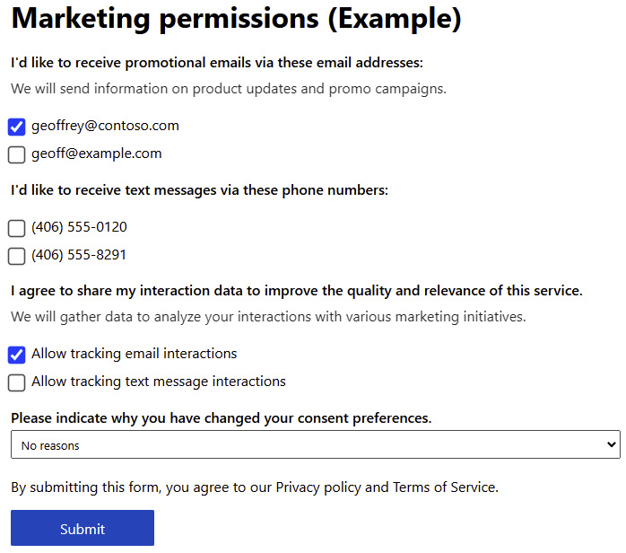
Task: Check the (406) 555-8291 box
Action: (16, 256)
